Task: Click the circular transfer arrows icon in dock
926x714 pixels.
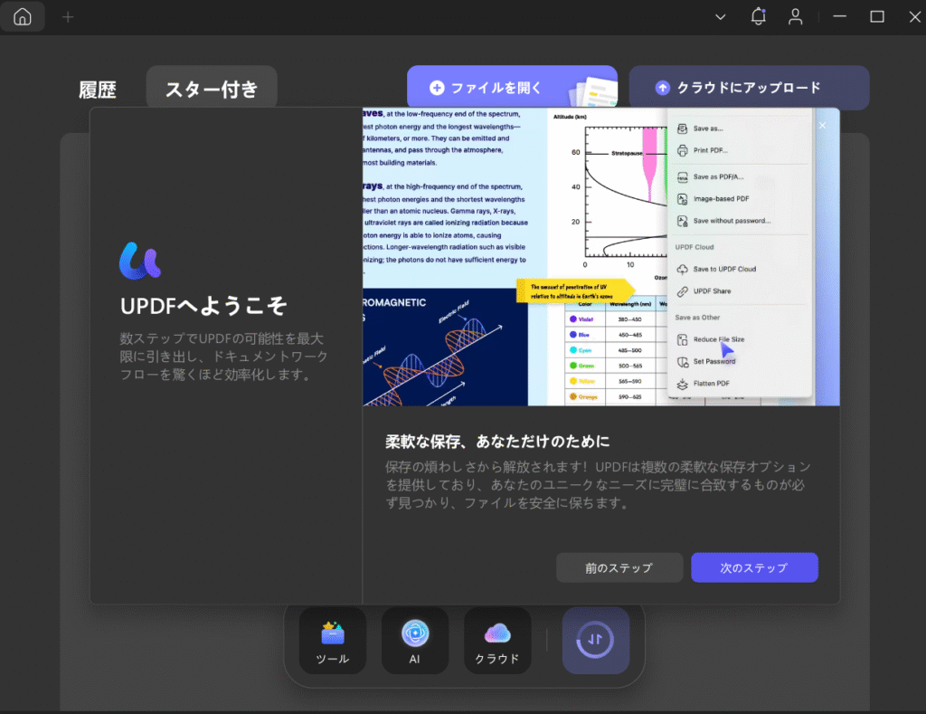Action: [x=595, y=640]
